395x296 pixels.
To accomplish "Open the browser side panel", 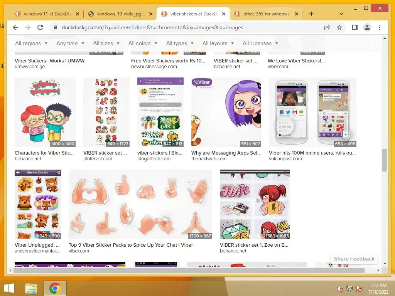I will [x=355, y=27].
